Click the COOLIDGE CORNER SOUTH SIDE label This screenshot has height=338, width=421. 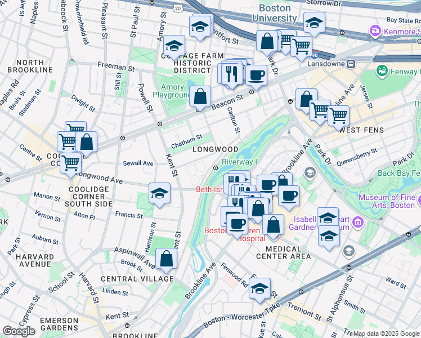coord(88,197)
